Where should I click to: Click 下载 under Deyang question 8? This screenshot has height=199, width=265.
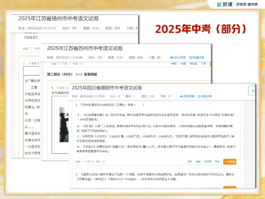(217, 162)
